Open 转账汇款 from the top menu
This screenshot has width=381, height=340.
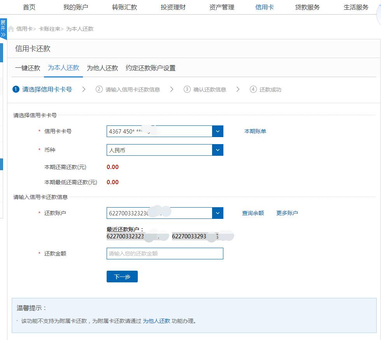(125, 7)
